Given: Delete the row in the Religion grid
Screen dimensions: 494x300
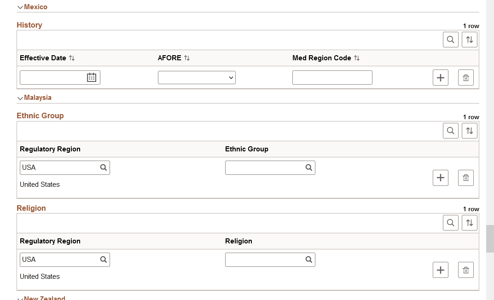Looking at the screenshot, I should click(x=465, y=270).
